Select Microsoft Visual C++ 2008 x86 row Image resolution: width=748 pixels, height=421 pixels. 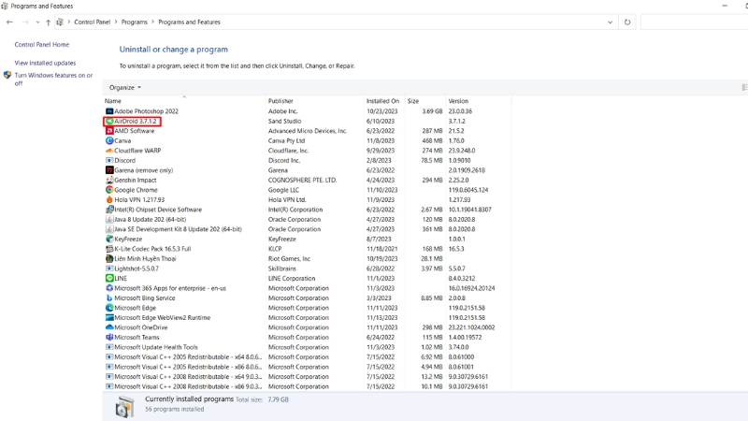click(x=307, y=386)
